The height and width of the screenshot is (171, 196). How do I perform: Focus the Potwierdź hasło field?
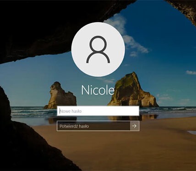[x=93, y=126]
